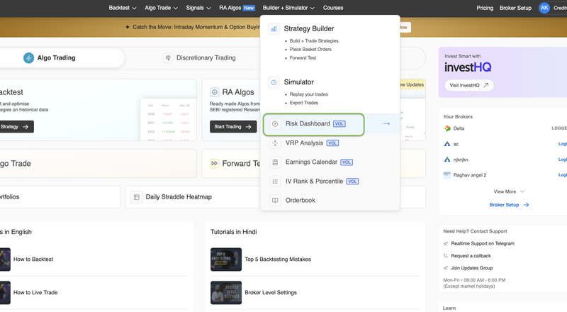Click the external arrow on Visit InvestHQ
This screenshot has width=567, height=312.
[x=486, y=85]
